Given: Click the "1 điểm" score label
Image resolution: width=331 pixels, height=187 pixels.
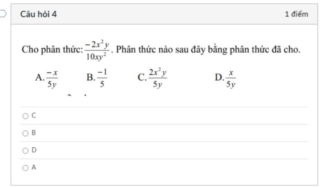Looking at the screenshot, I should [x=296, y=14].
